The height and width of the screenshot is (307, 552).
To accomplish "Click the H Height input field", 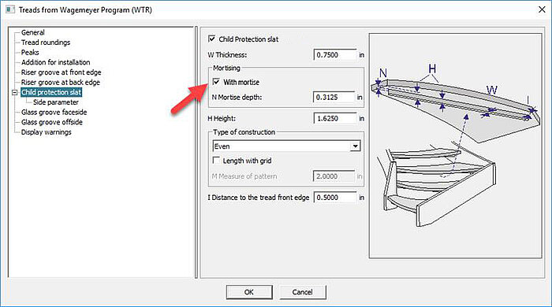I will pos(335,118).
